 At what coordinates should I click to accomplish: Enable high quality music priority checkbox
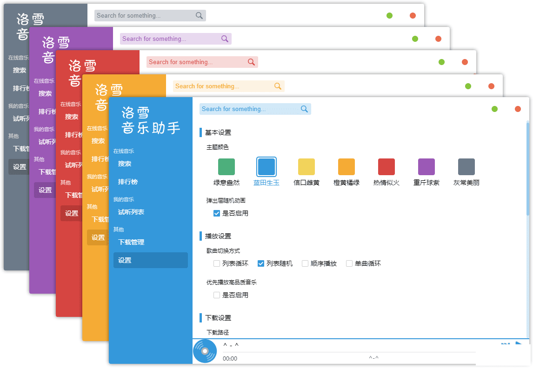[217, 295]
